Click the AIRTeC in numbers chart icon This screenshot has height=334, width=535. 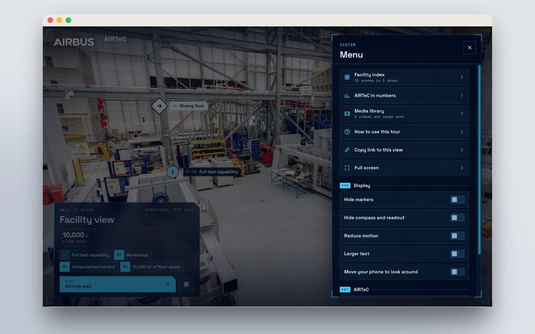(347, 96)
